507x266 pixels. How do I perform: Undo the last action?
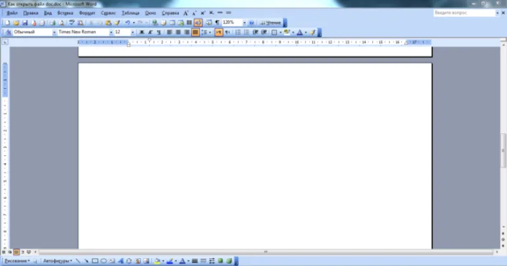pos(127,22)
